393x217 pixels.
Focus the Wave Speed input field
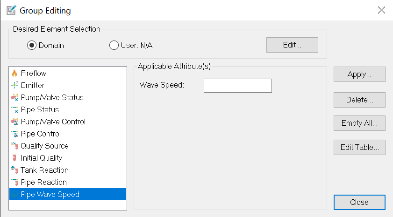click(x=237, y=86)
